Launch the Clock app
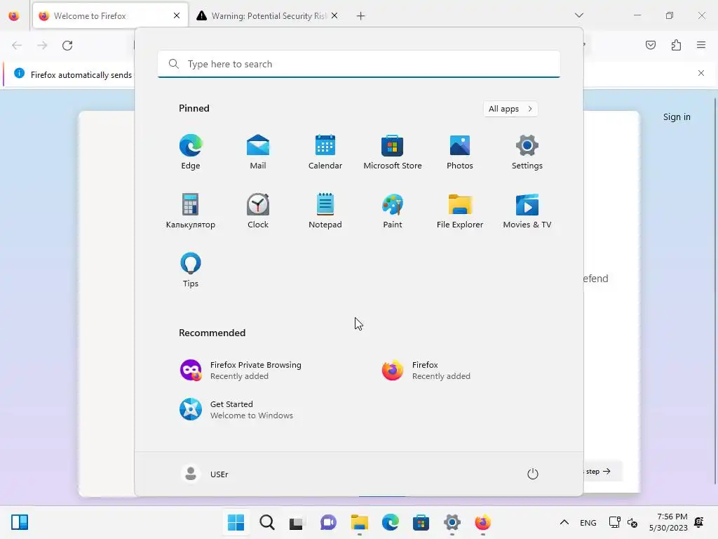The image size is (718, 539). pos(258,211)
